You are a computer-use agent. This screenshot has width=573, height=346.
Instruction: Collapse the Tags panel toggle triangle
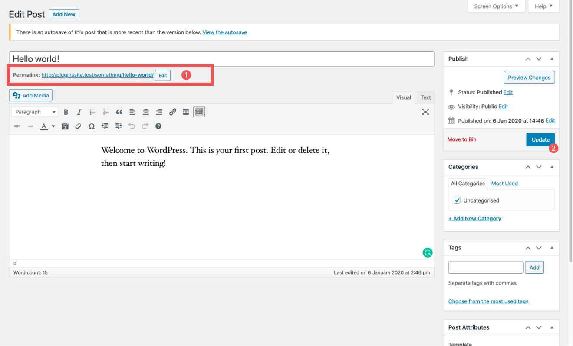pos(552,248)
